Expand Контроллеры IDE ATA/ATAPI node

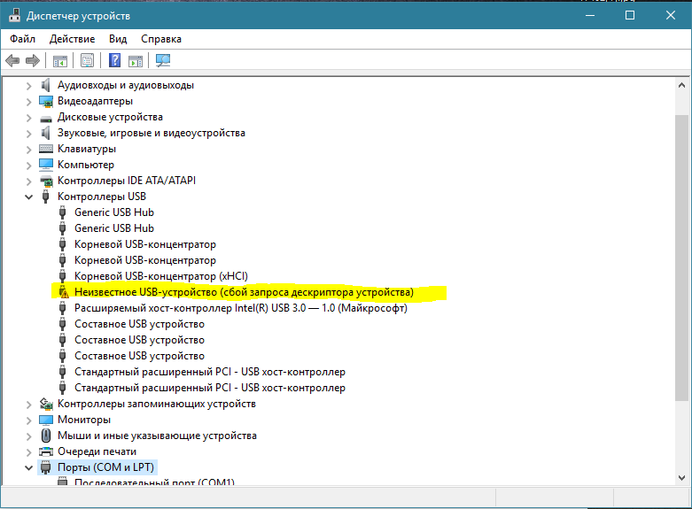point(28,181)
